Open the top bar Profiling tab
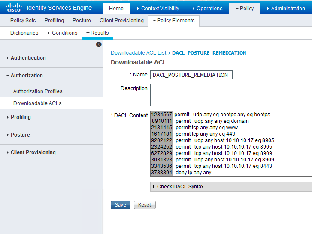 click(x=54, y=21)
